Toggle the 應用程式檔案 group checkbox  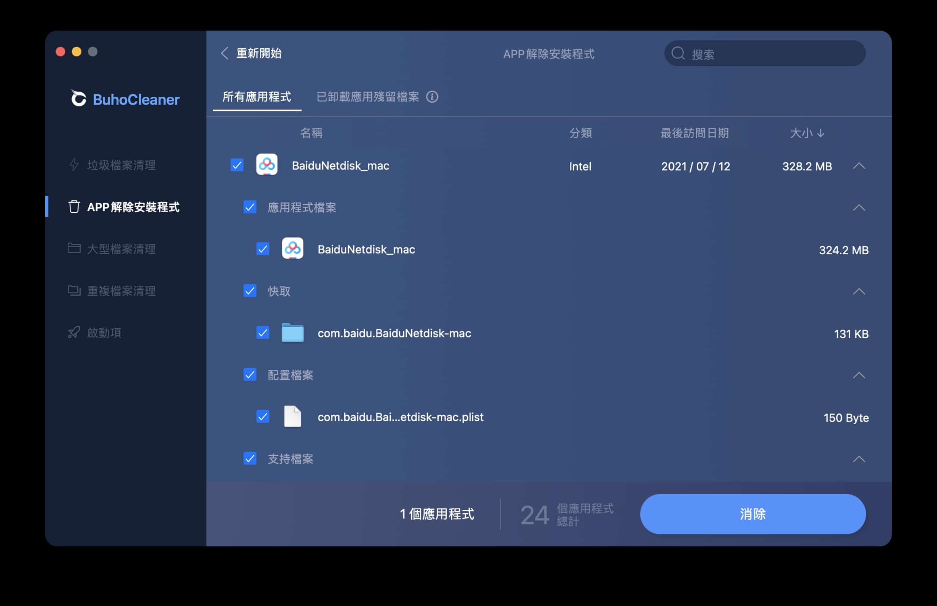250,207
